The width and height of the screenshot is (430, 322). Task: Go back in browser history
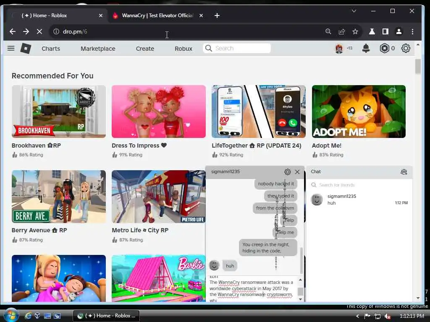(13, 31)
